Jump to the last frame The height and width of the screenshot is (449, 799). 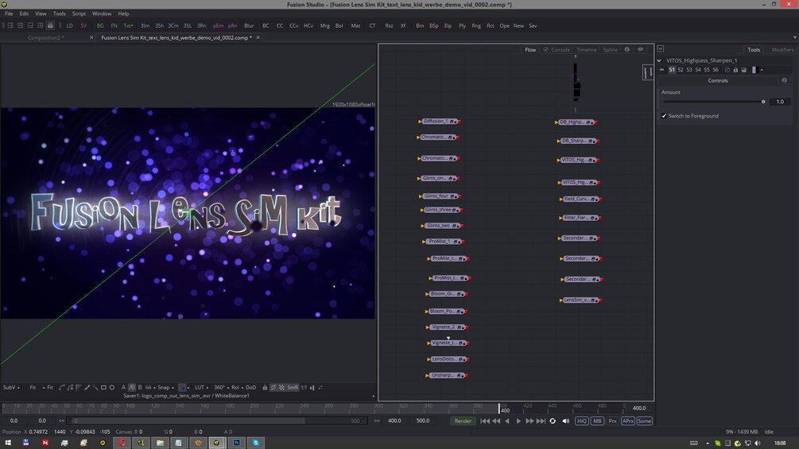coord(541,421)
